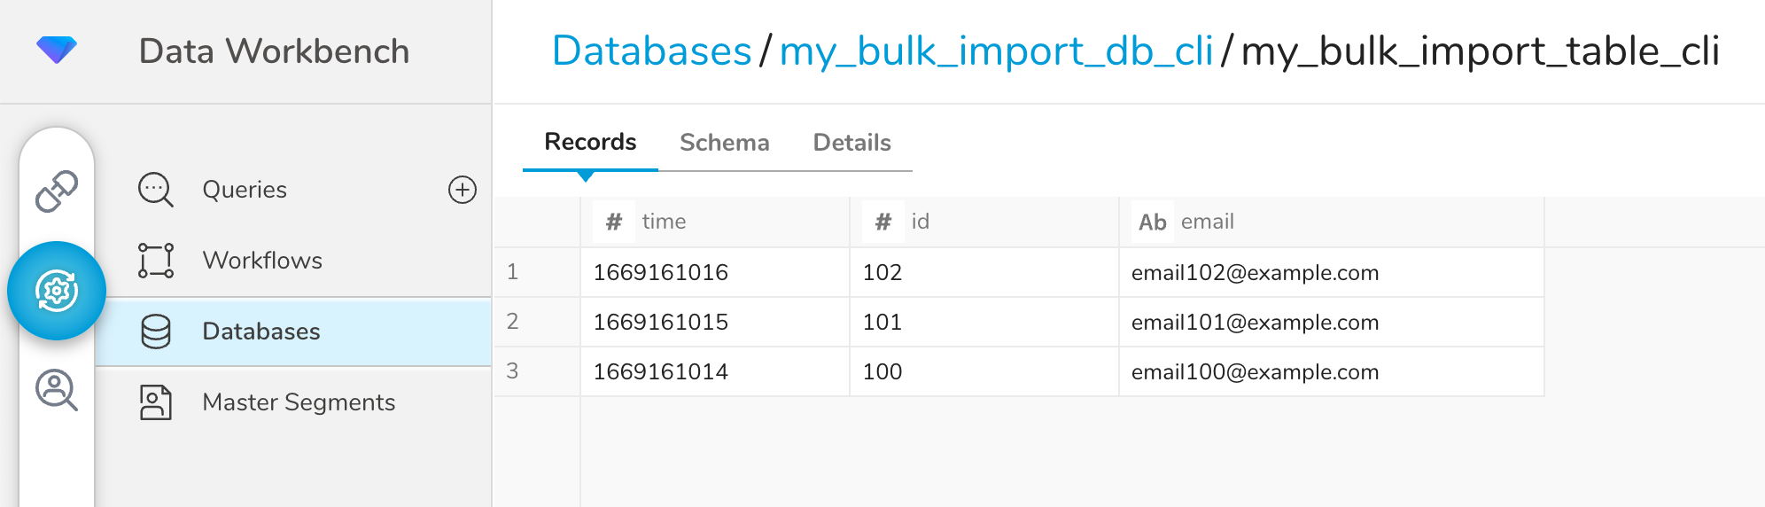Open the Details tab
This screenshot has width=1765, height=507.
coord(851,143)
